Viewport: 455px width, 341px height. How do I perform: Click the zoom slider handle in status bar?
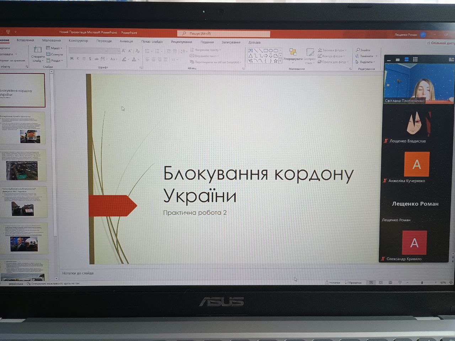point(422,282)
